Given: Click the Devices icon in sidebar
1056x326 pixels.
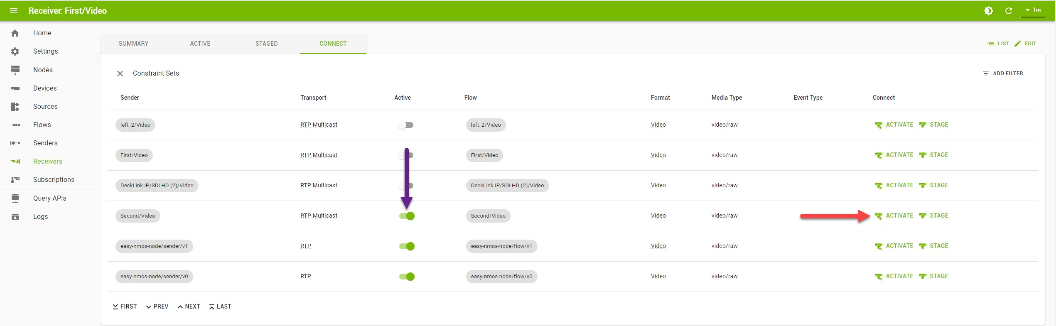Looking at the screenshot, I should coord(15,88).
